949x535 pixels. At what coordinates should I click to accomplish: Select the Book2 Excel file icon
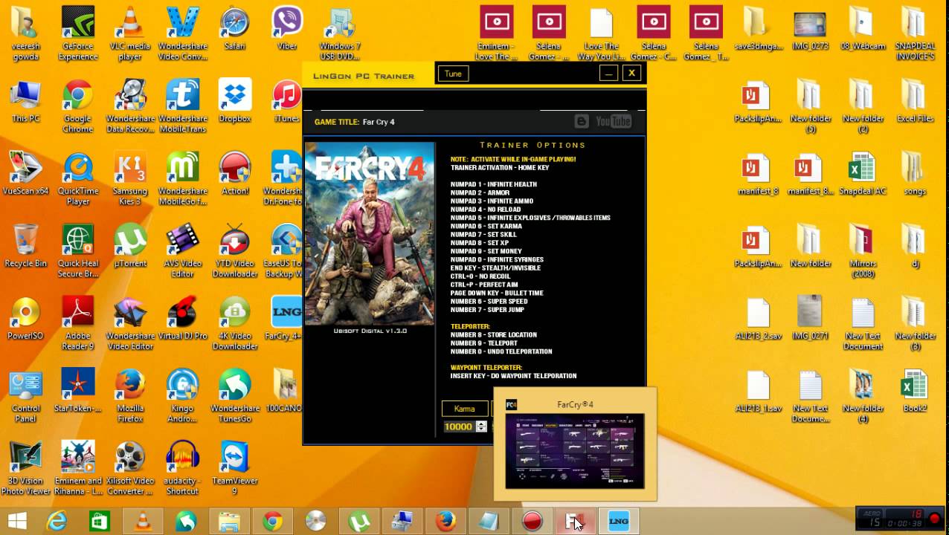tap(915, 391)
